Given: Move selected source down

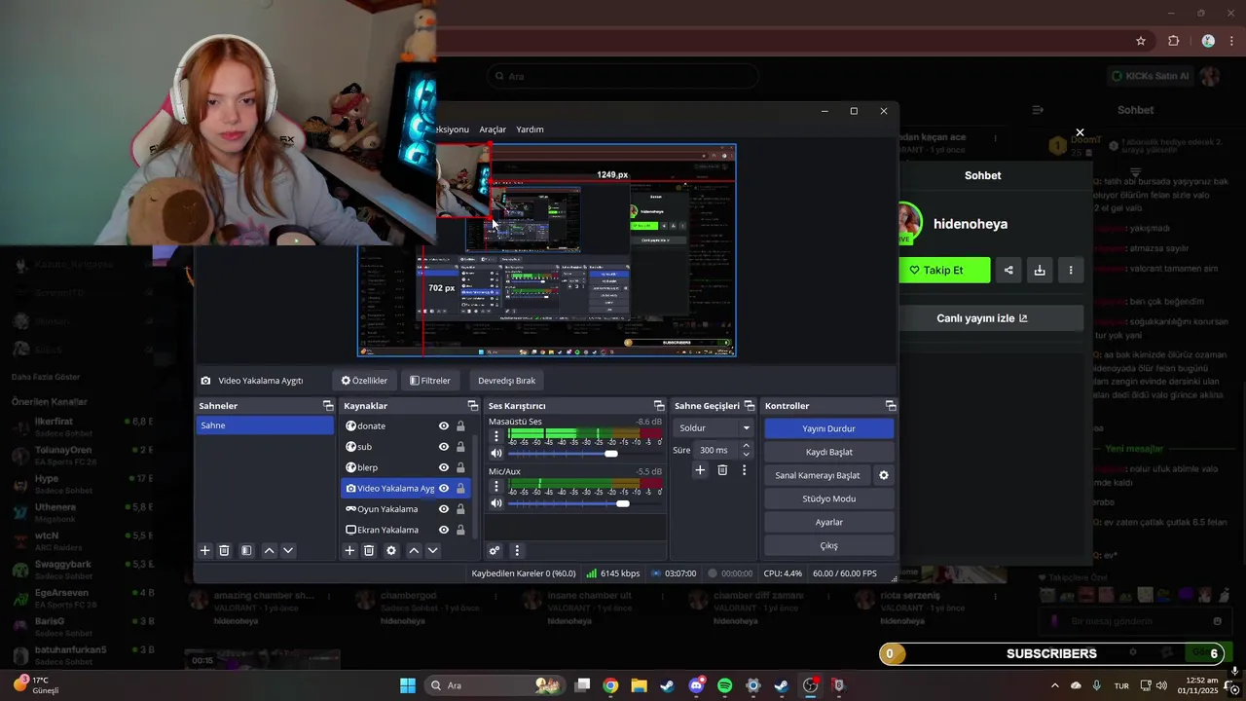Looking at the screenshot, I should pyautogui.click(x=433, y=550).
